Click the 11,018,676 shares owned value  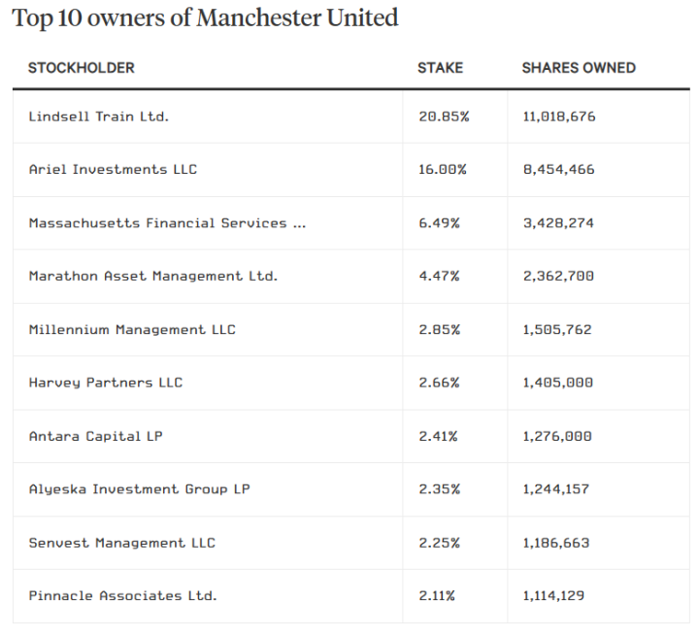coord(559,117)
